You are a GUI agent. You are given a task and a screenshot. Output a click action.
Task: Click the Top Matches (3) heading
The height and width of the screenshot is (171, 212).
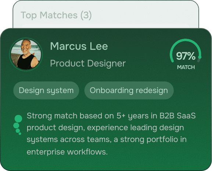click(56, 15)
